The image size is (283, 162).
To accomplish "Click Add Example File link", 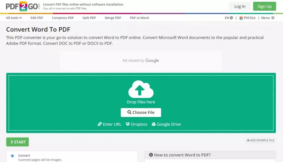I will pos(261,140).
